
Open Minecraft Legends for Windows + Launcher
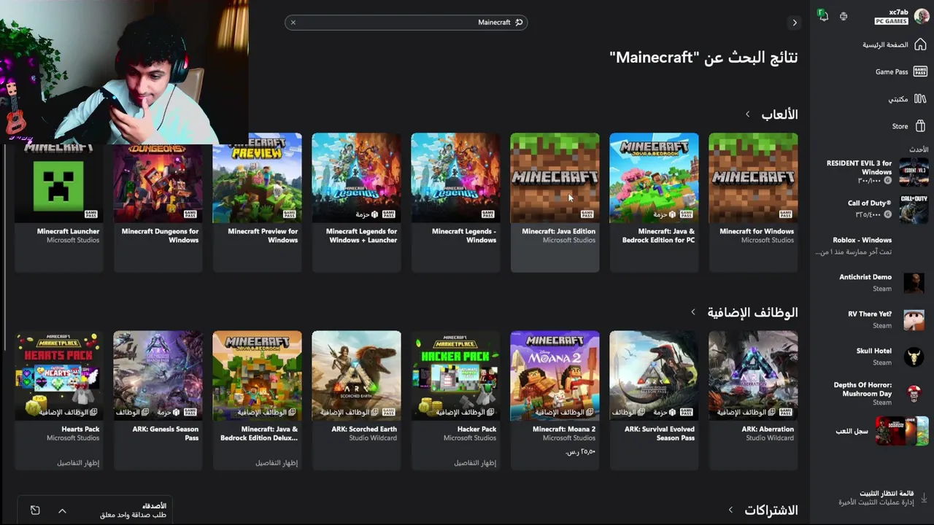point(356,202)
